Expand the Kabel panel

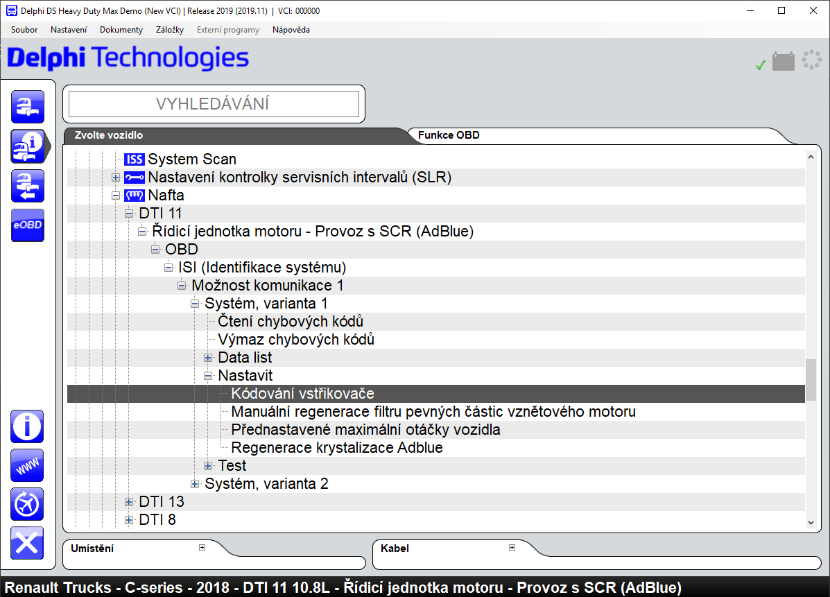(512, 547)
